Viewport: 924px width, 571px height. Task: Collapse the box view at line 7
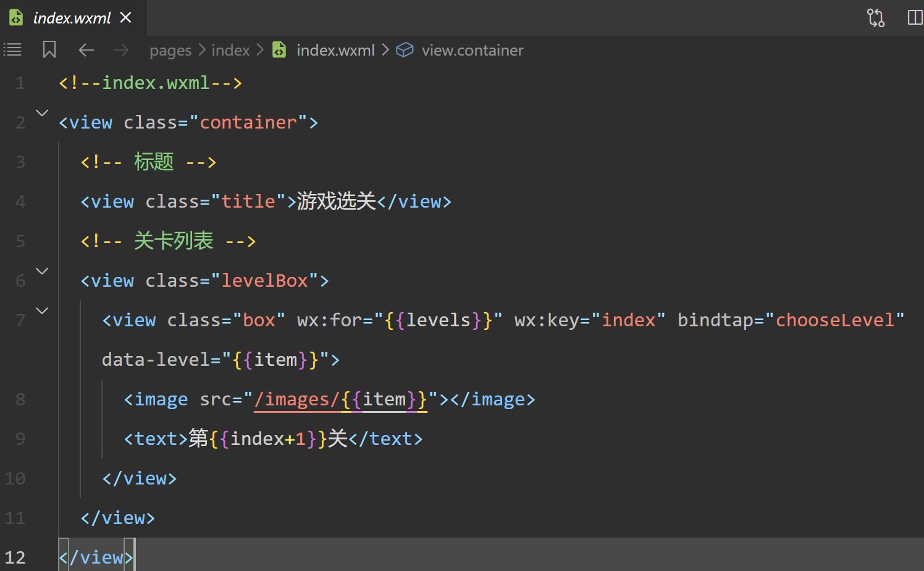point(42,311)
